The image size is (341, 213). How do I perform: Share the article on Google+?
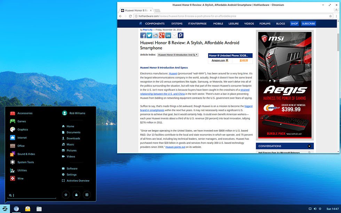(x=162, y=35)
